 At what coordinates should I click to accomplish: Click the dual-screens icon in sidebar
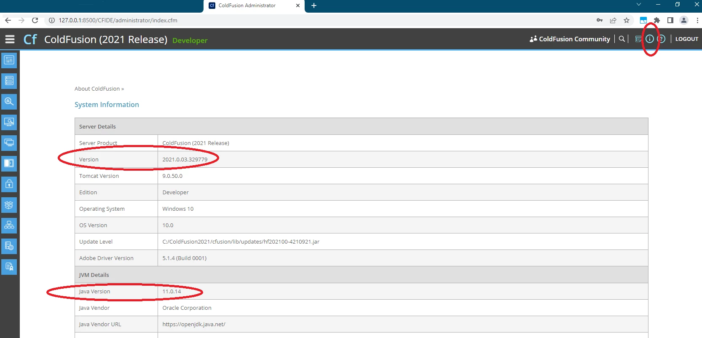[x=9, y=142]
